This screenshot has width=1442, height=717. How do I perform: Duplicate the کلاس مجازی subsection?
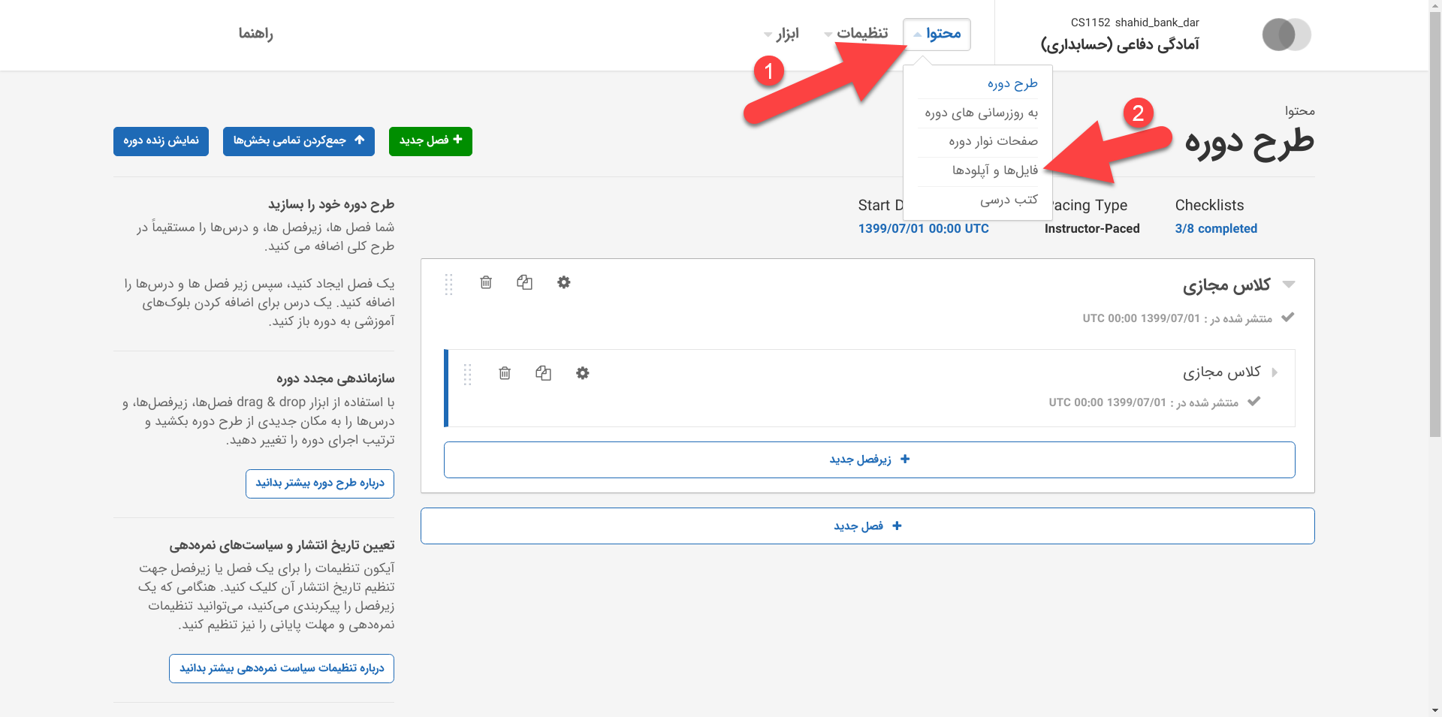tap(543, 373)
